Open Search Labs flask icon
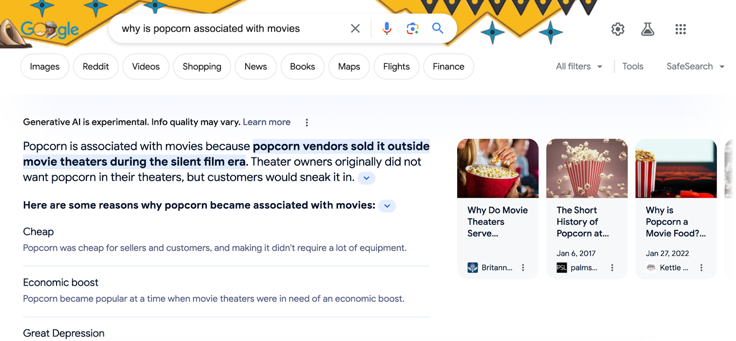The image size is (736, 341). tap(648, 29)
